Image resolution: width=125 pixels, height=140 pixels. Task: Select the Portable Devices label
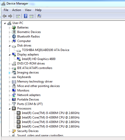tap(28, 99)
